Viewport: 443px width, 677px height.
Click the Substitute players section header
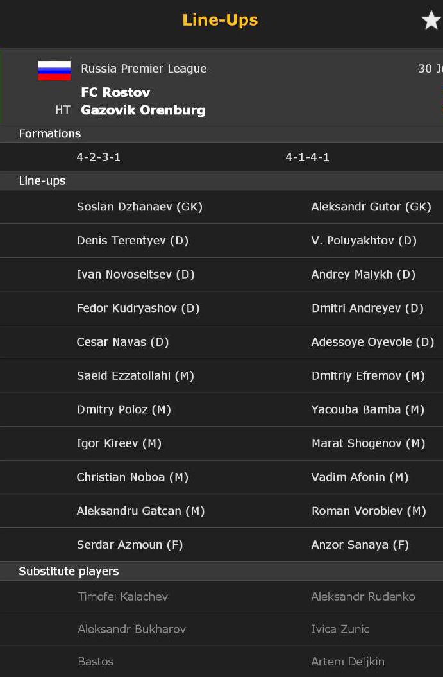coord(69,571)
